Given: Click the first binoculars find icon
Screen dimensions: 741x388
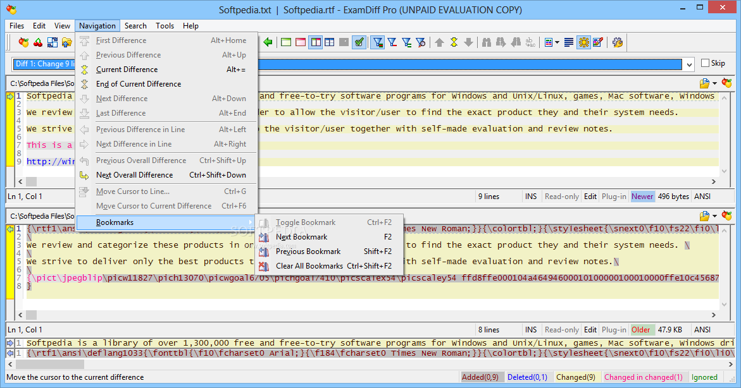Looking at the screenshot, I should point(487,42).
